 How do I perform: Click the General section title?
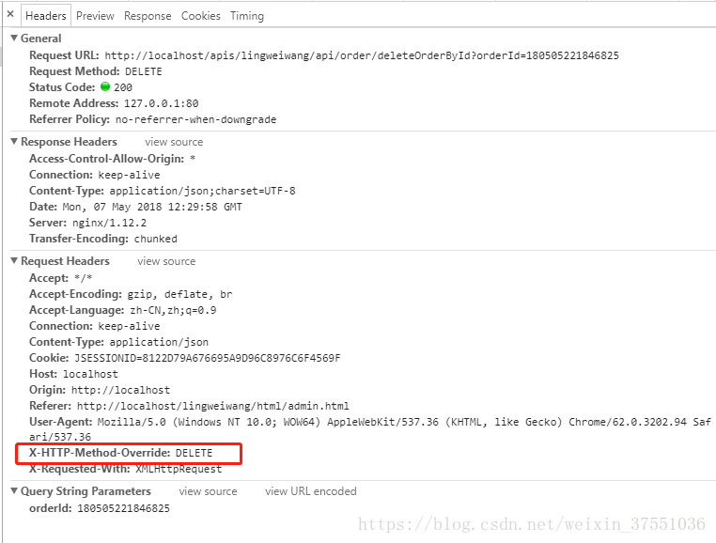click(40, 39)
